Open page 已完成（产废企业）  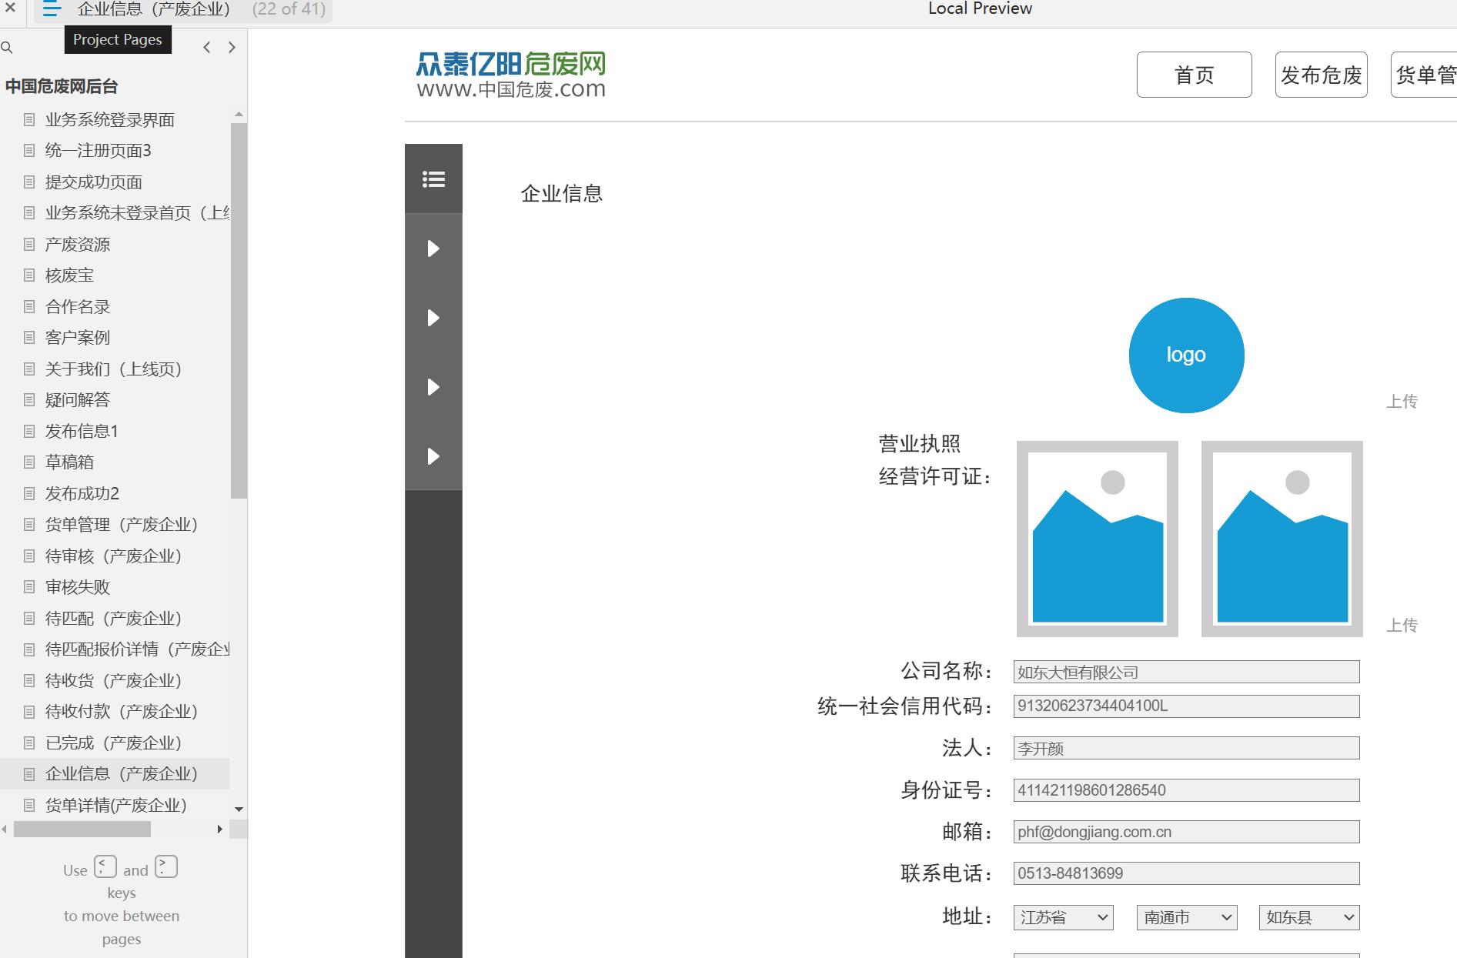[x=114, y=743]
